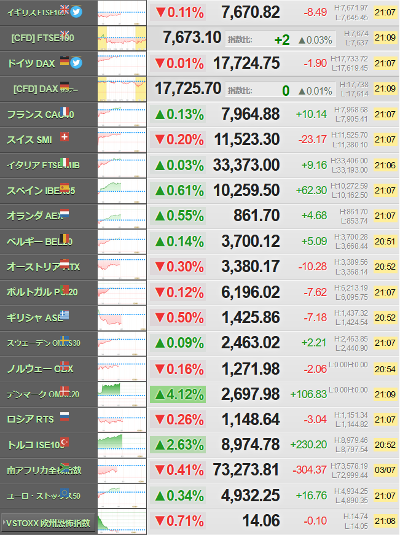This screenshot has height=535, width=400.
Task: Open the mini chart for トルコ ISE100
Action: coord(122,445)
